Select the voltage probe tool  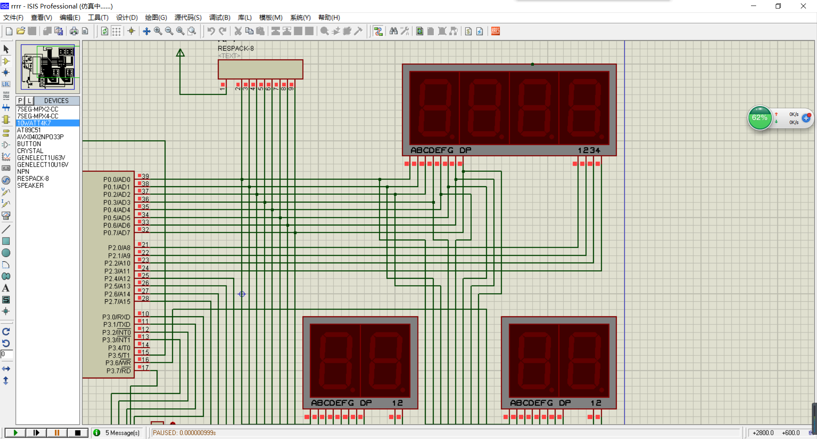6,192
